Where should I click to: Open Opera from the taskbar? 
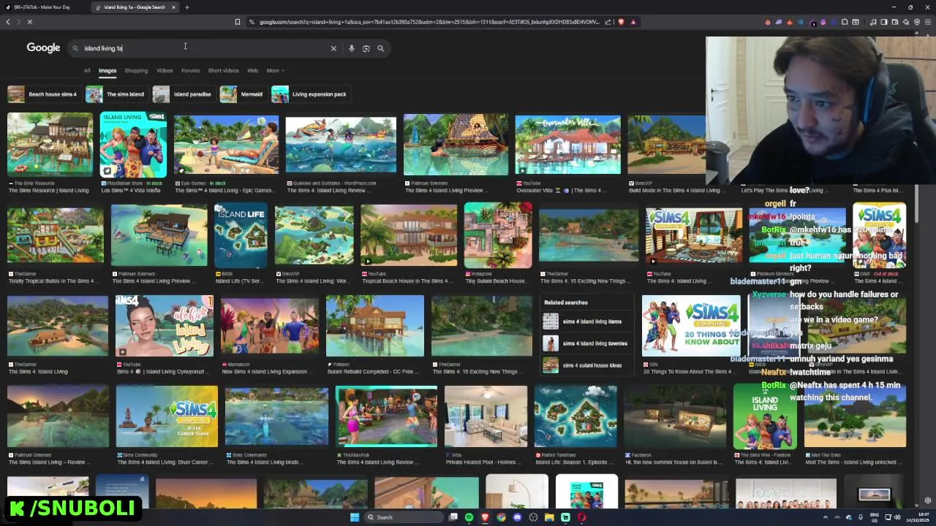click(x=581, y=517)
